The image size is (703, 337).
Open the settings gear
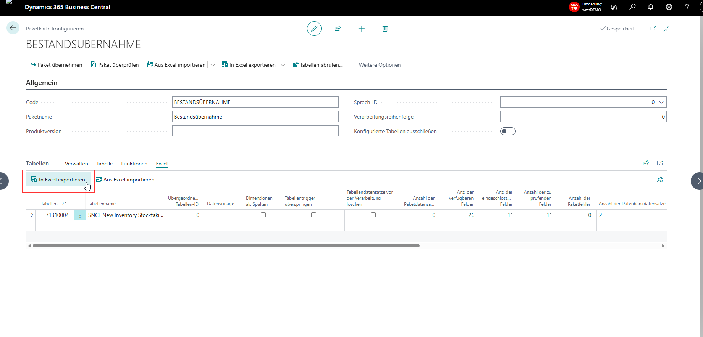click(x=669, y=7)
